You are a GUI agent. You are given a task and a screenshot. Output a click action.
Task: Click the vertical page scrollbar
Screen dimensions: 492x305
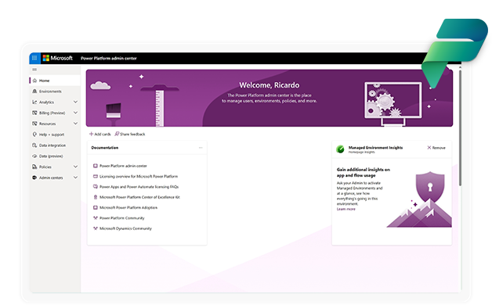tap(460, 128)
